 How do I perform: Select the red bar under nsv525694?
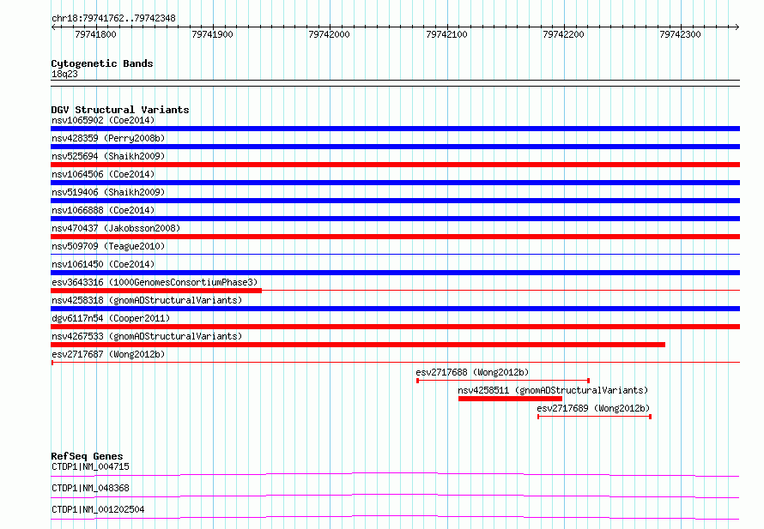395,165
